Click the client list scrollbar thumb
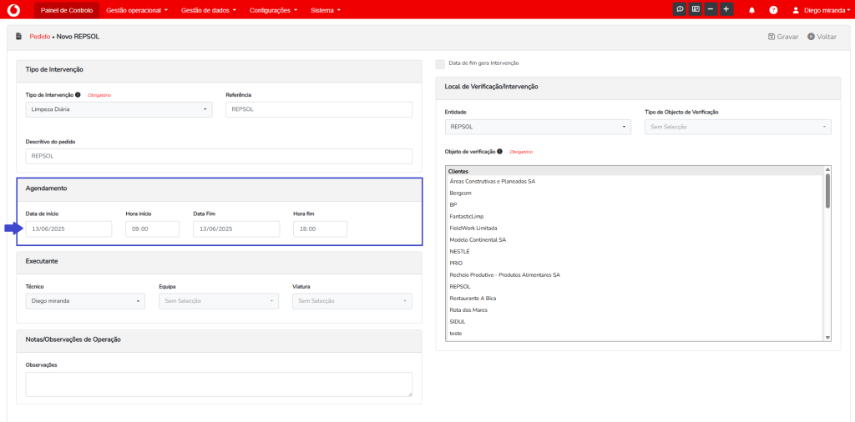855x422 pixels. coord(827,191)
